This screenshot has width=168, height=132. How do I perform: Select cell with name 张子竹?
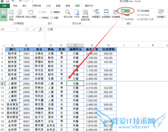click(x=39, y=117)
